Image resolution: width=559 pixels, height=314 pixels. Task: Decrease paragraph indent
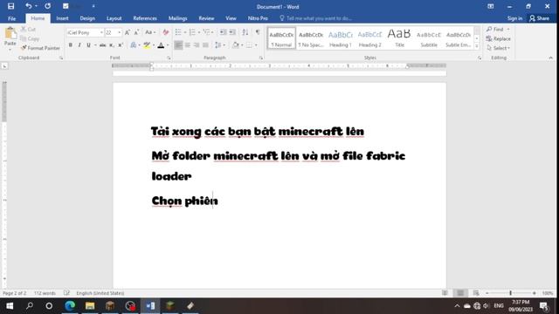point(224,32)
